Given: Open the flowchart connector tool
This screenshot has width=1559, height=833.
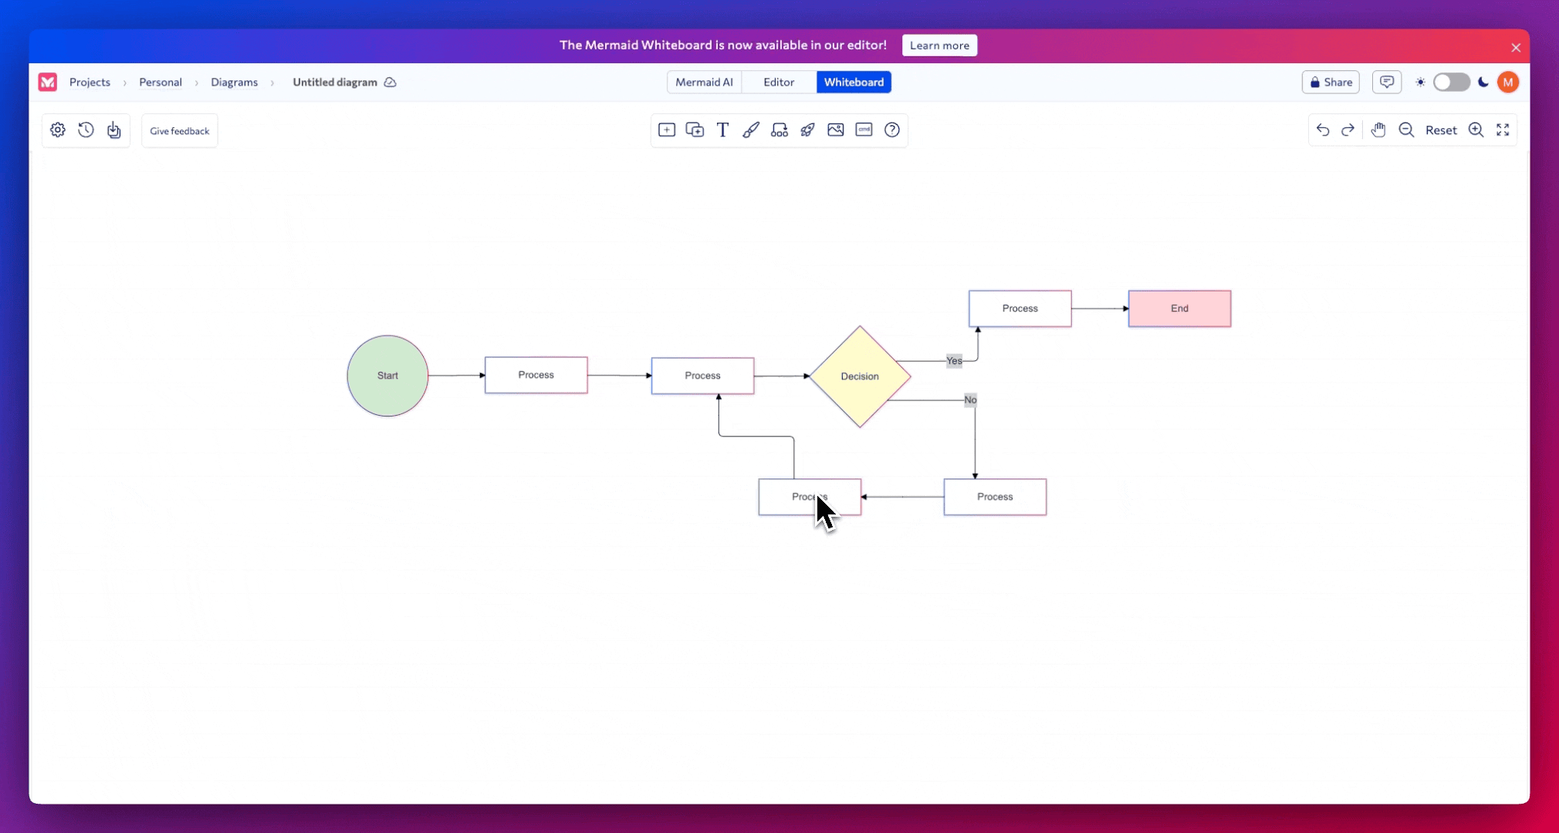Looking at the screenshot, I should click(x=779, y=130).
